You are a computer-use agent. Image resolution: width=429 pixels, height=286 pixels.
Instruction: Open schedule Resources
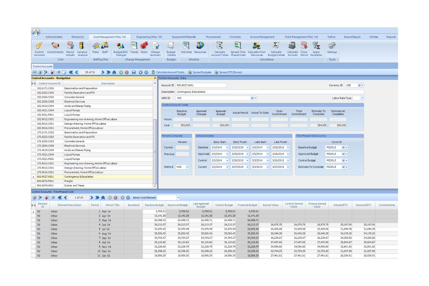click(x=200, y=48)
